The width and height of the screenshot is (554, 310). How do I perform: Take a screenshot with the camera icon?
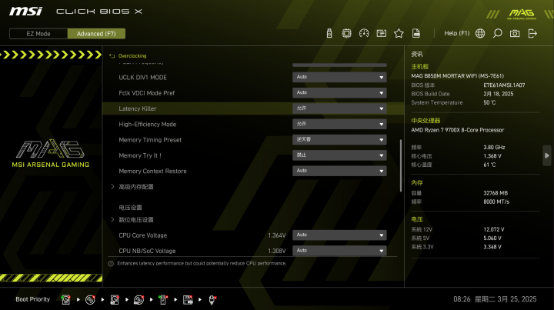point(515,34)
